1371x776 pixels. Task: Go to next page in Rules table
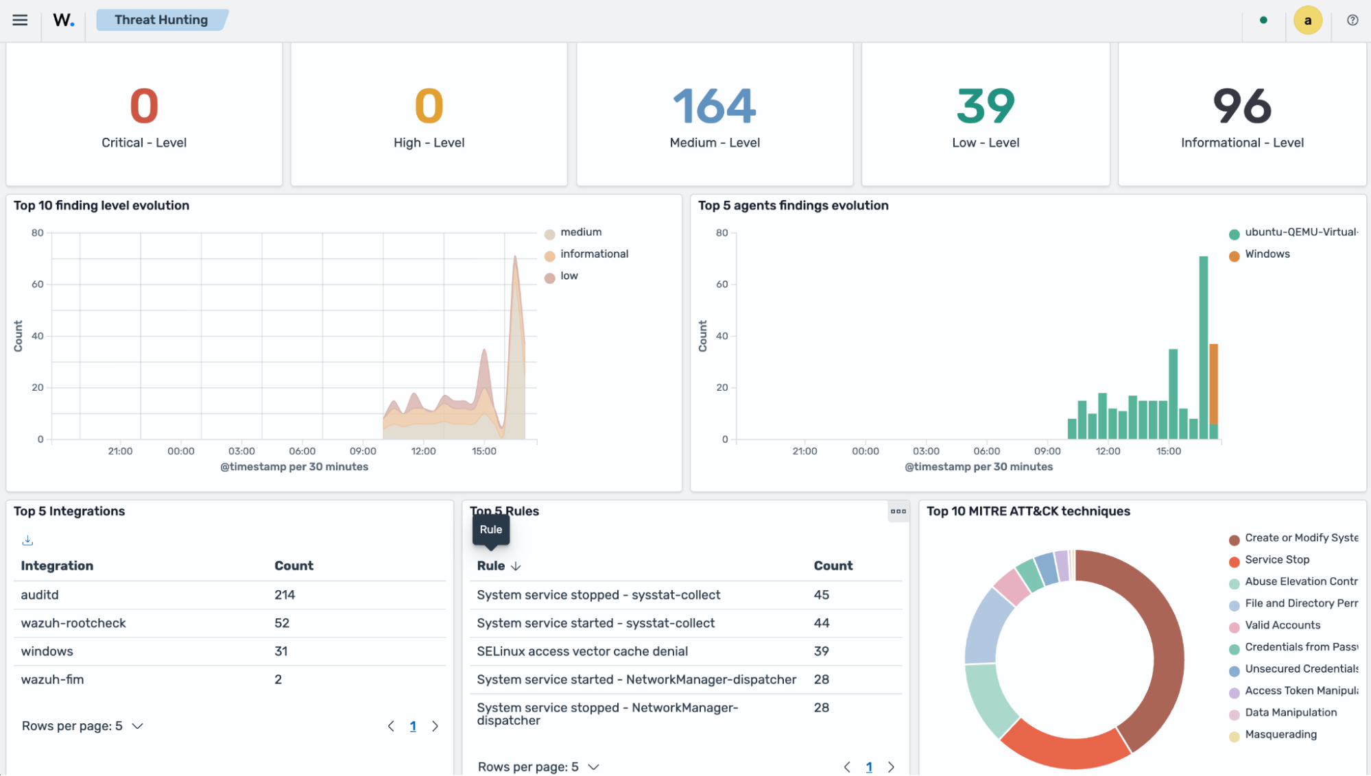[891, 766]
